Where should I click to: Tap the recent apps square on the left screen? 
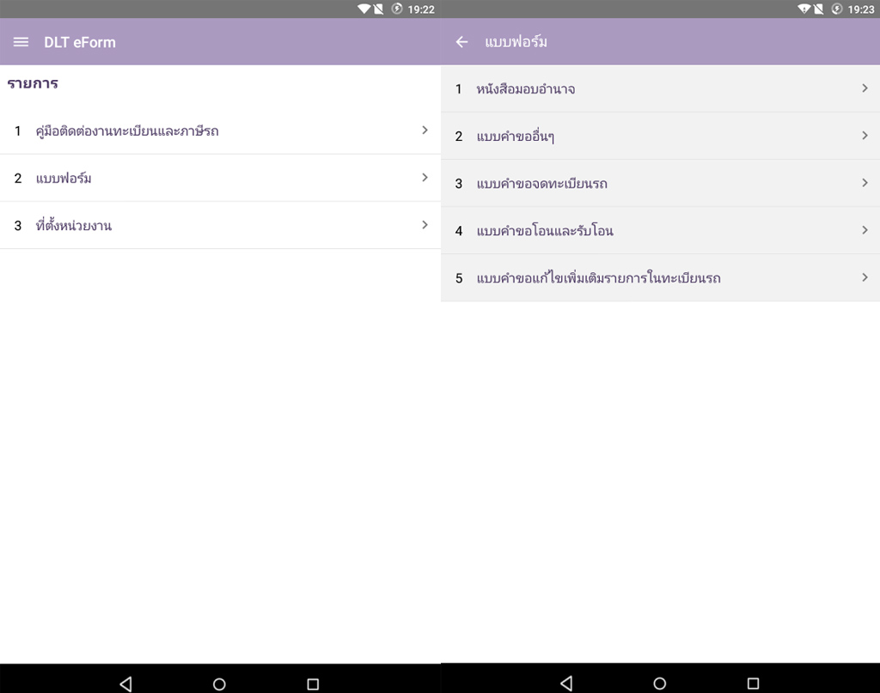pos(313,684)
